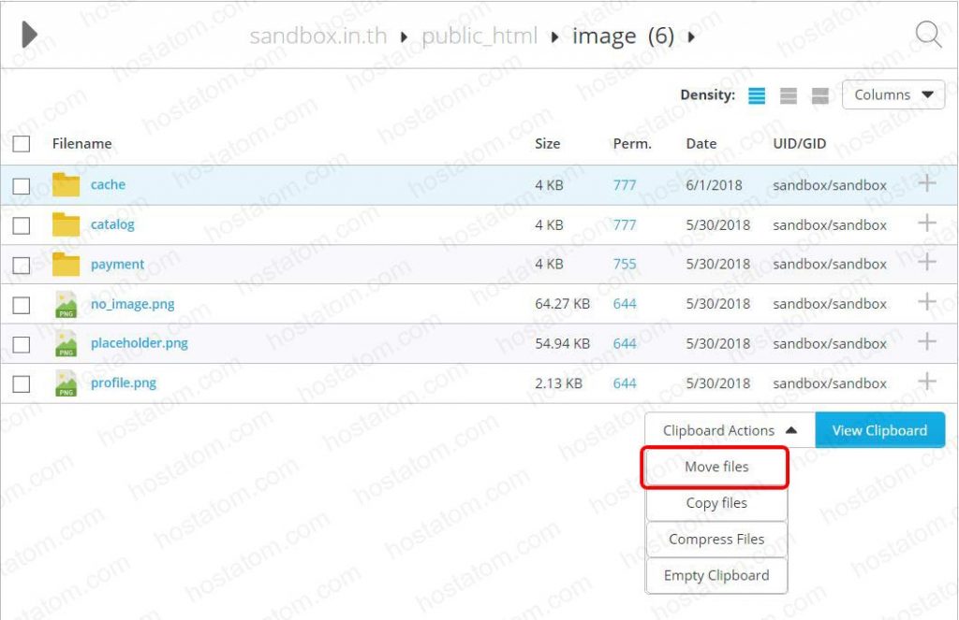
Task: Click the 777 permission of the cache folder
Action: pyautogui.click(x=624, y=184)
